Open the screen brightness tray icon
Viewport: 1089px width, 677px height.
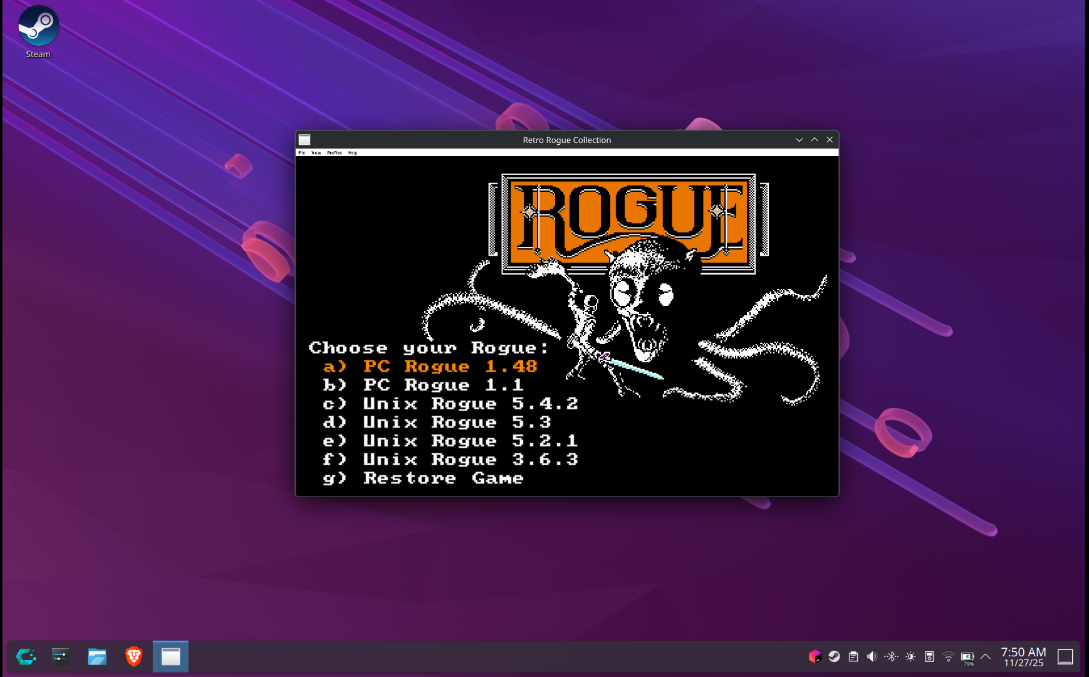coord(910,656)
